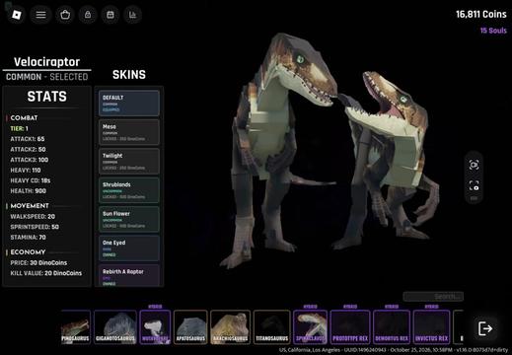This screenshot has height=355, width=512.
Task: Click the PRICE: 30 DinoCoins text
Action: click(x=38, y=263)
